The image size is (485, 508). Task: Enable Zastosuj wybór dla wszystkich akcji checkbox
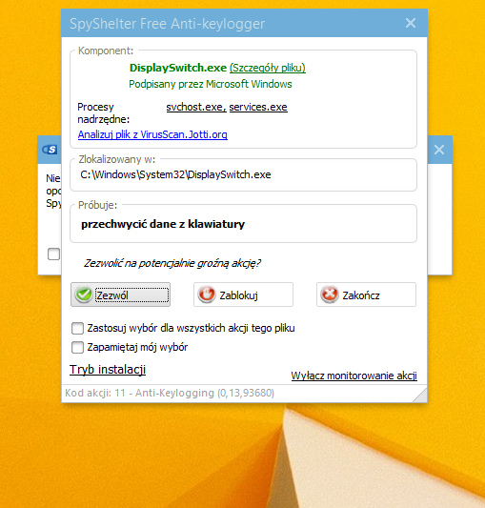(77, 328)
